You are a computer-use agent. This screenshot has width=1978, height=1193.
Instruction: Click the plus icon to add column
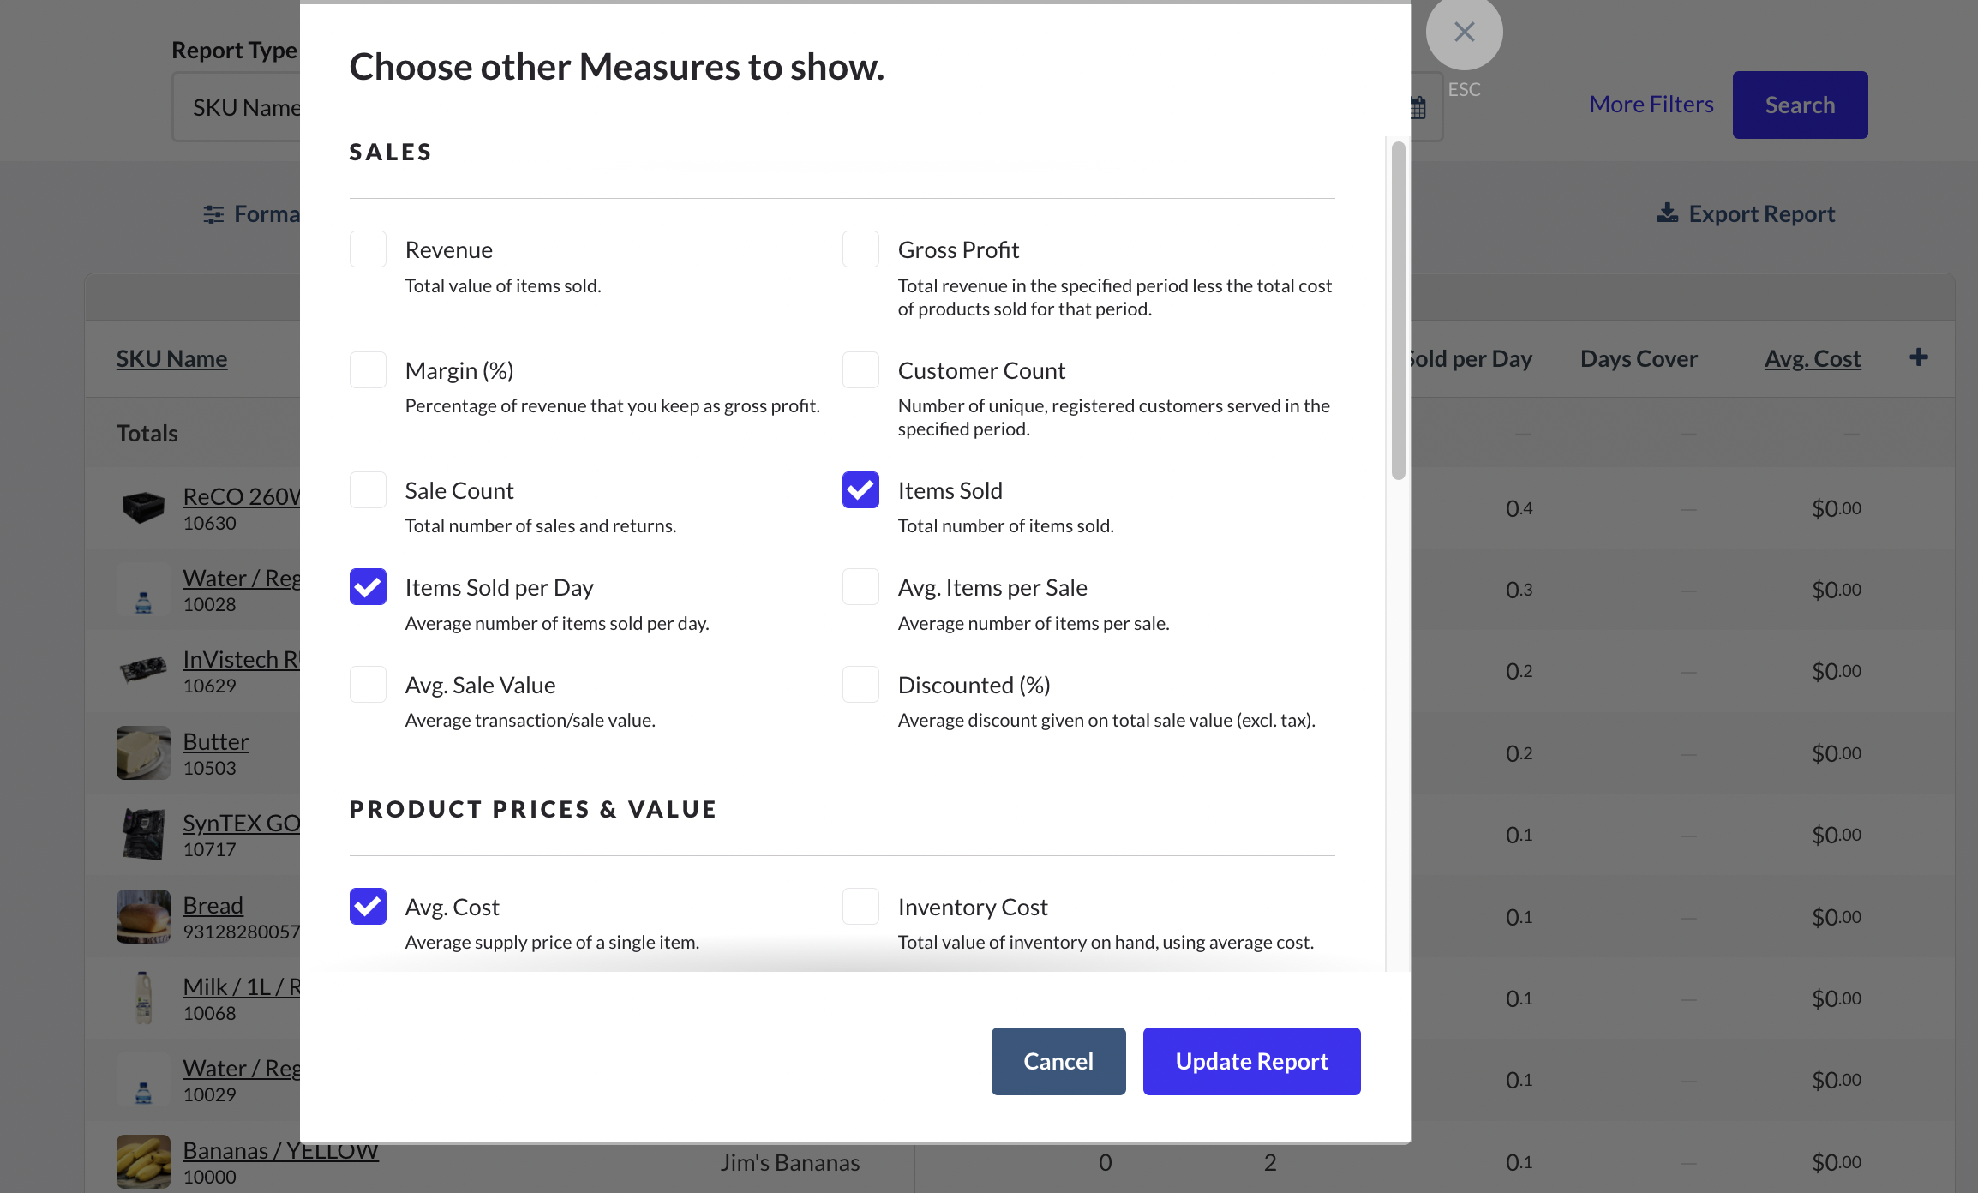tap(1919, 357)
